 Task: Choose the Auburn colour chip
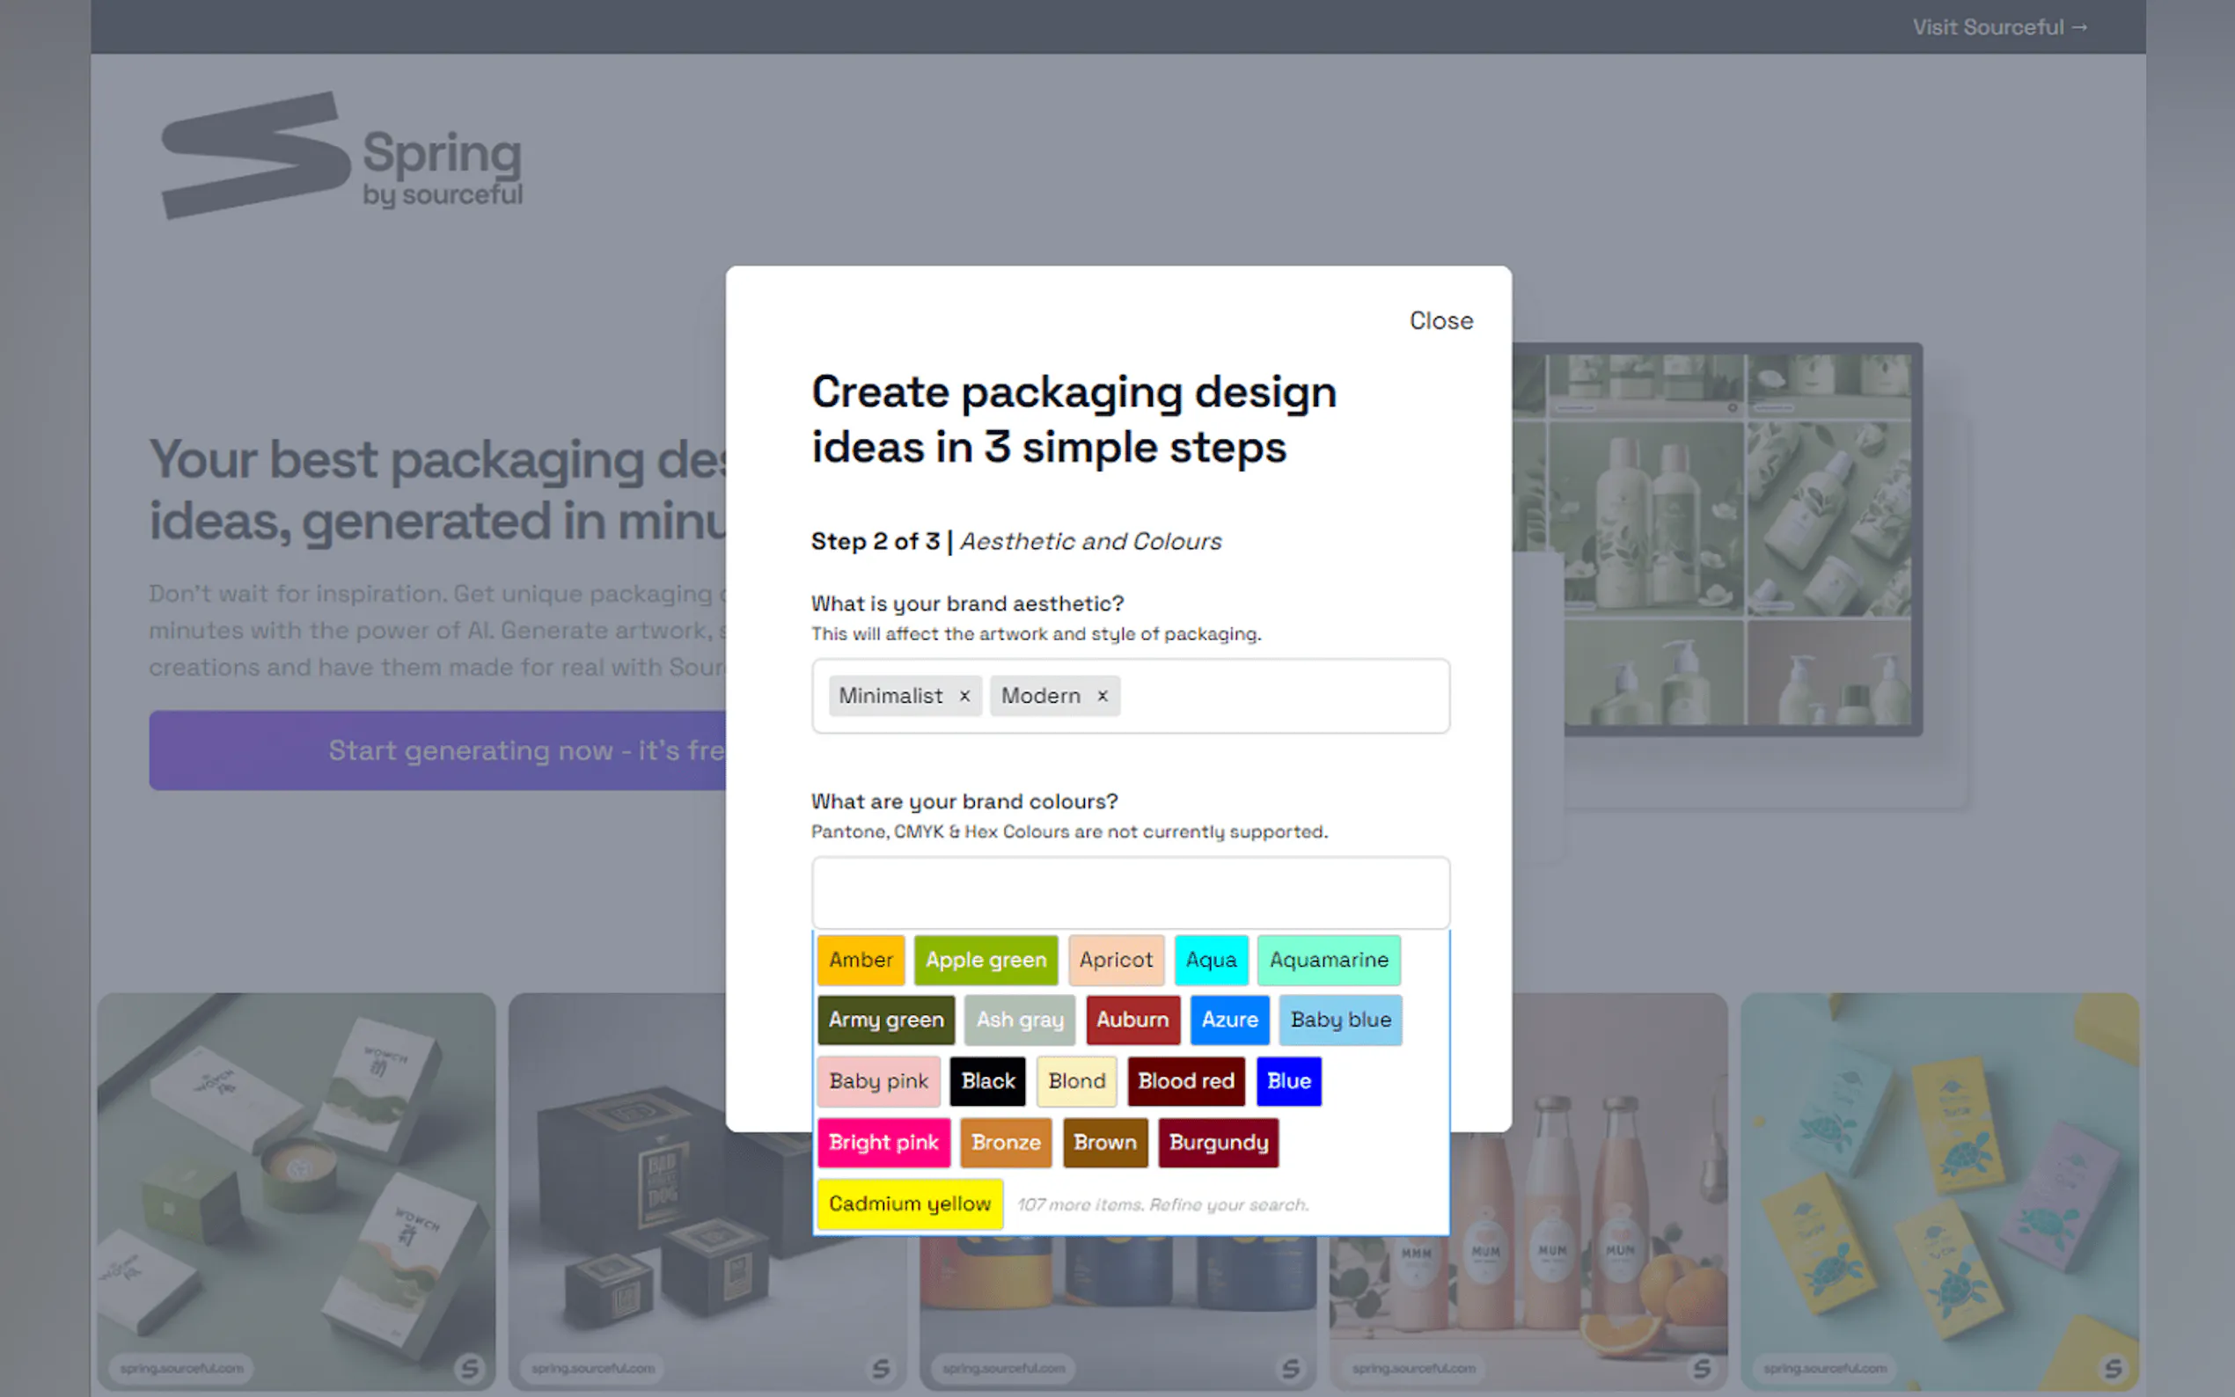pos(1132,1020)
